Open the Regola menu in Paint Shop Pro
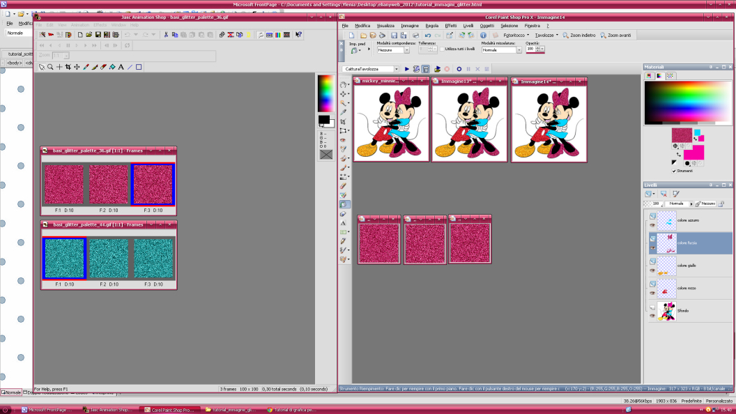 432,26
